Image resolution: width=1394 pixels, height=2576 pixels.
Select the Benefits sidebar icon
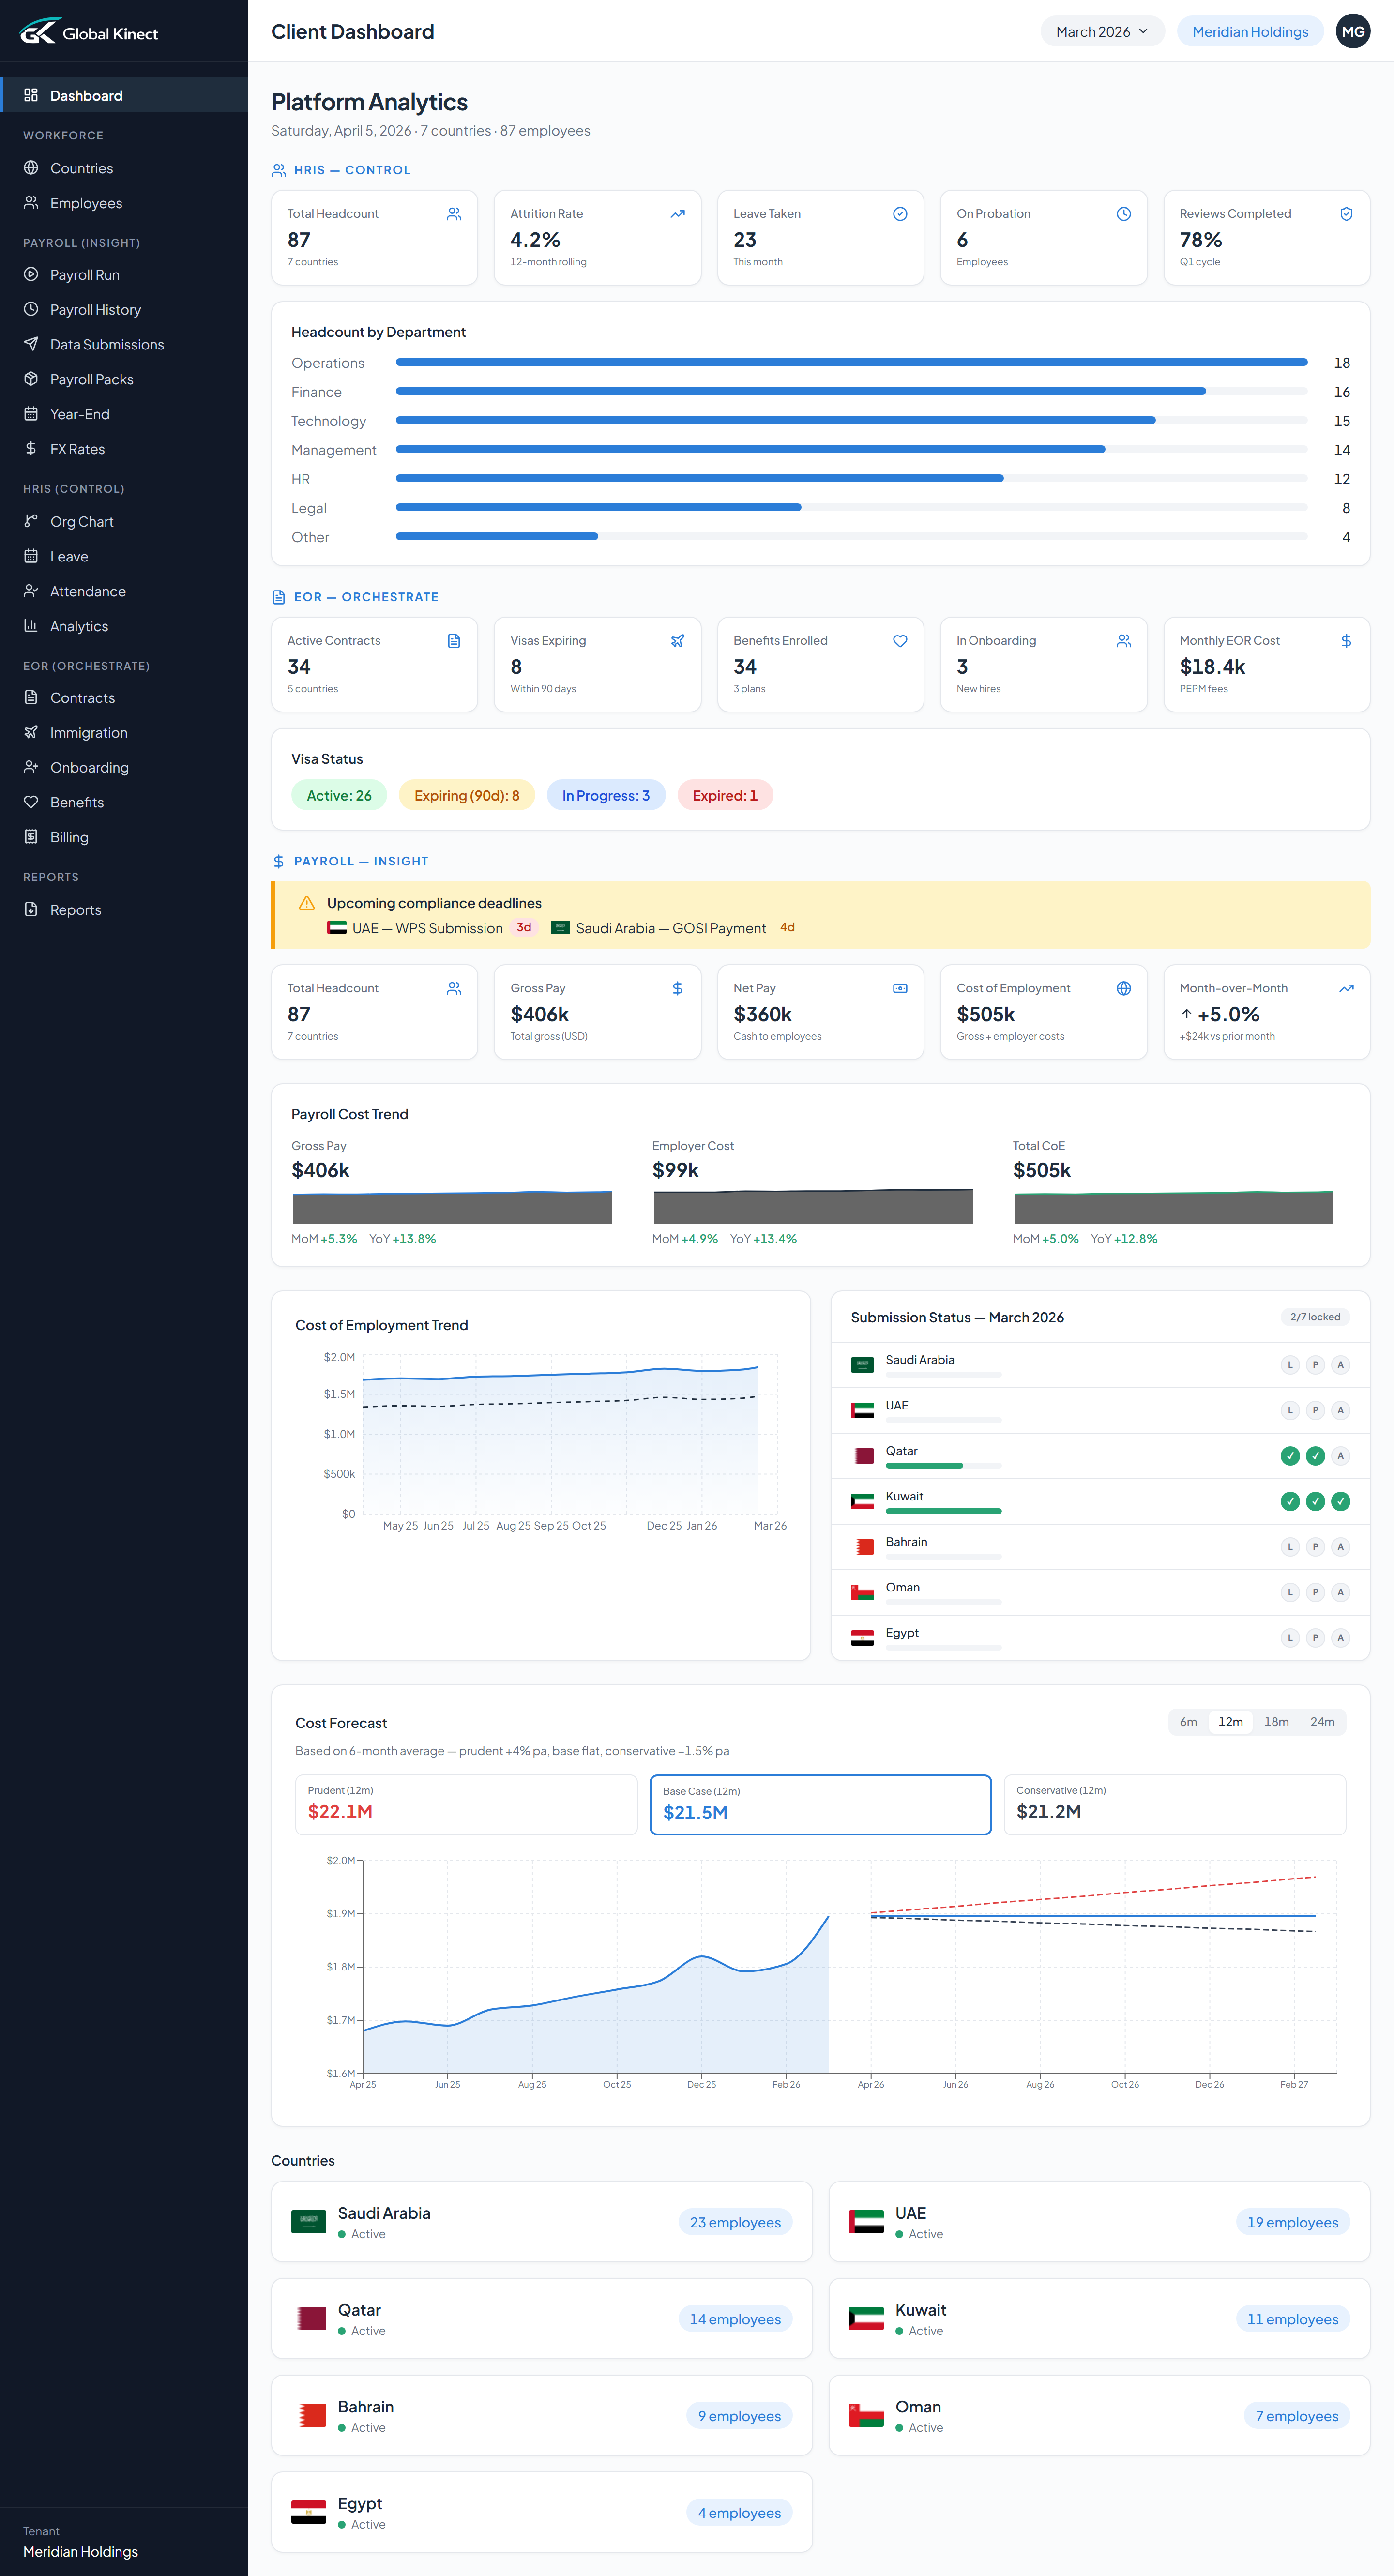(x=31, y=801)
